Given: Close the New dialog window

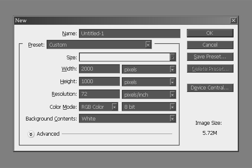Looking at the screenshot, I should pos(233,20).
